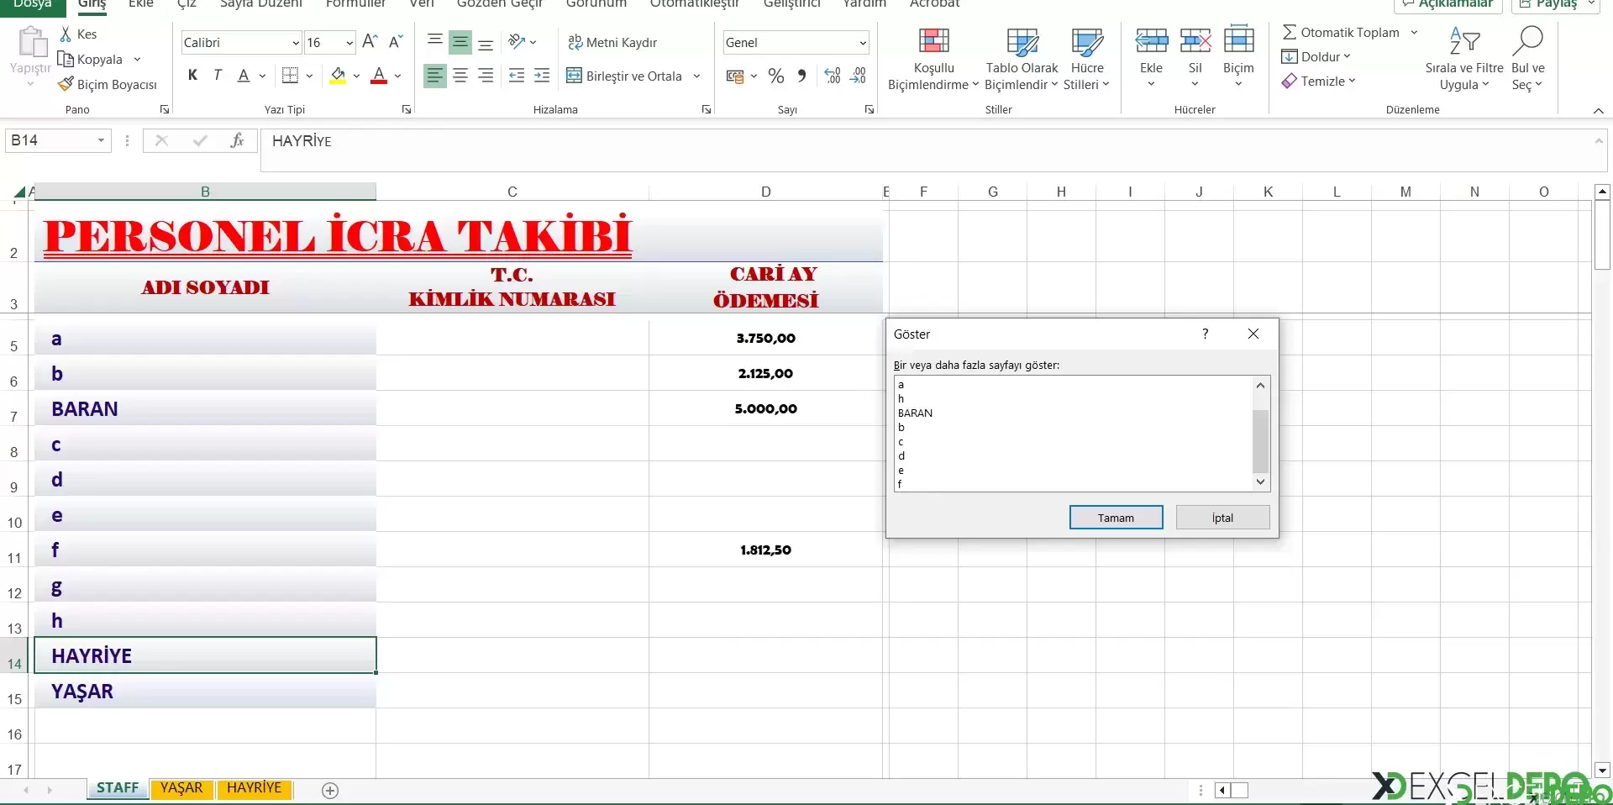1613x805 pixels.
Task: Toggle left horizontal alignment
Action: click(x=434, y=76)
